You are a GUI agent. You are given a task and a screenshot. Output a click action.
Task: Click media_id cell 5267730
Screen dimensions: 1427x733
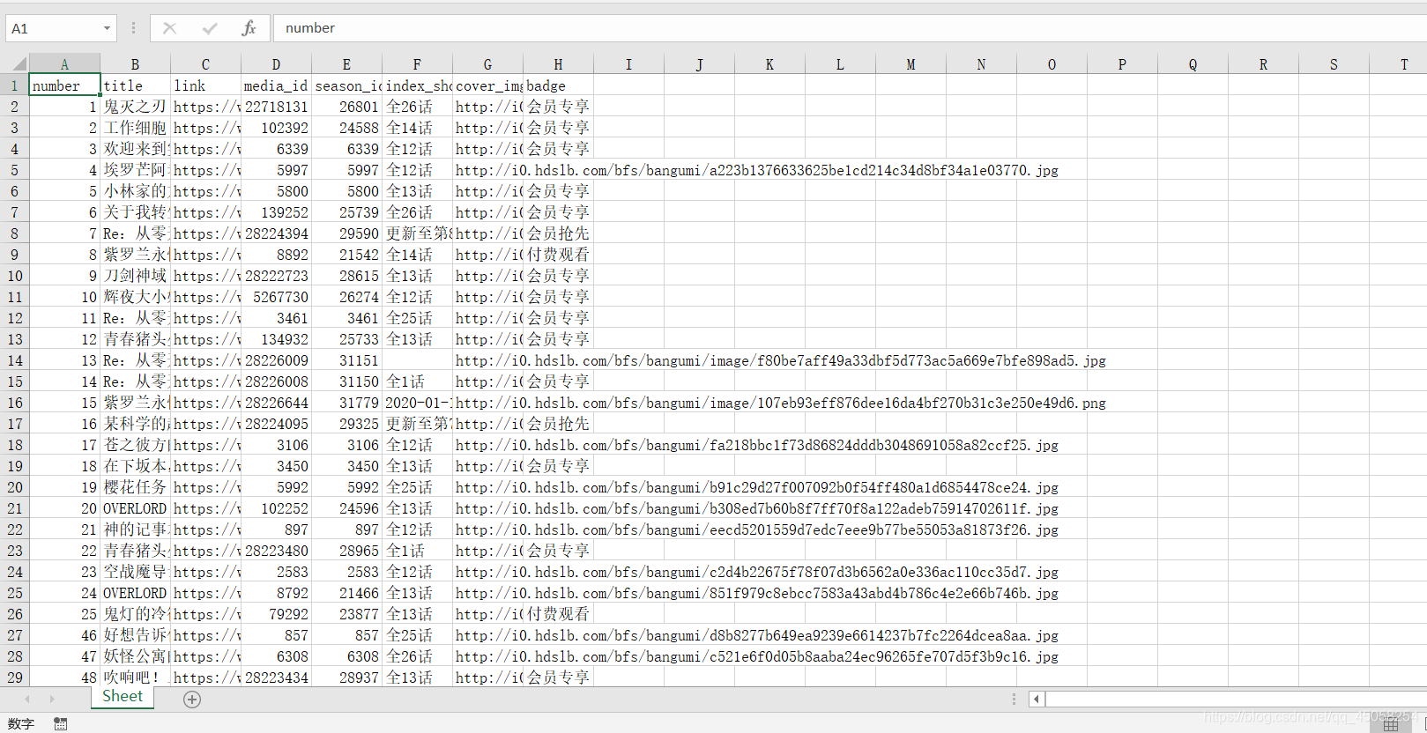click(x=276, y=297)
